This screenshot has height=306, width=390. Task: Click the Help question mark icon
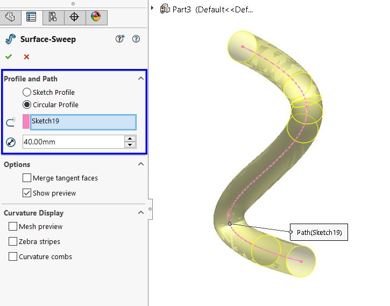[136, 39]
